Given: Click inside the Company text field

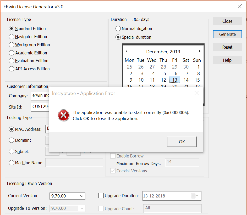Looking at the screenshot, I should (x=42, y=96).
